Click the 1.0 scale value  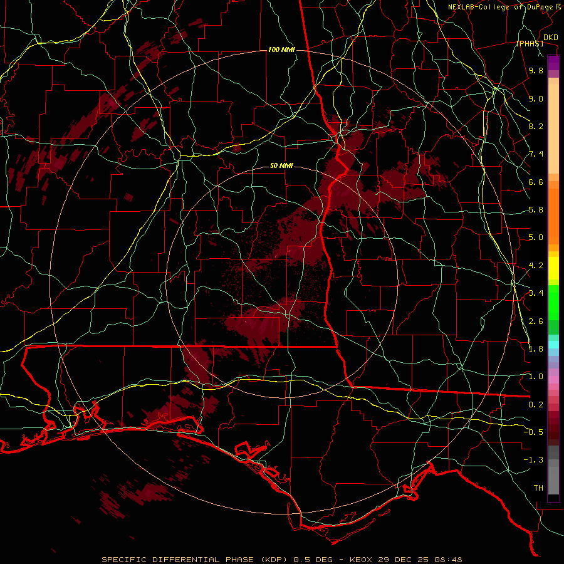tap(536, 377)
